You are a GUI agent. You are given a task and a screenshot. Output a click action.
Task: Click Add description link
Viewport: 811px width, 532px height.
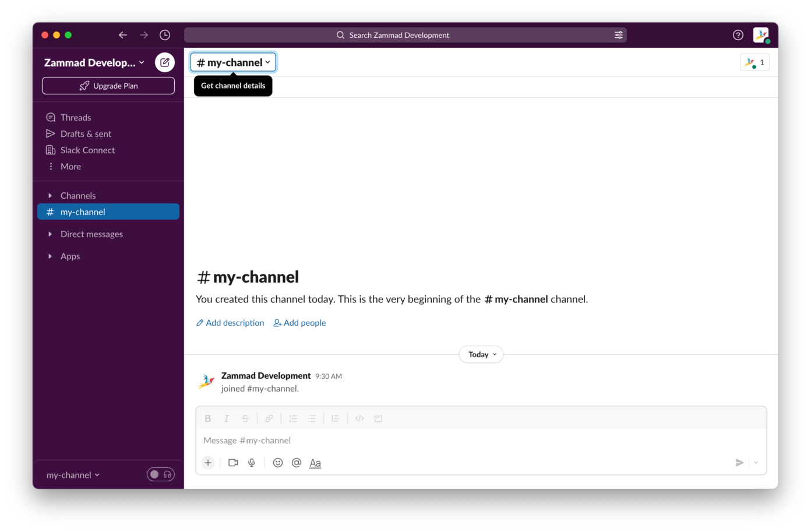click(230, 323)
